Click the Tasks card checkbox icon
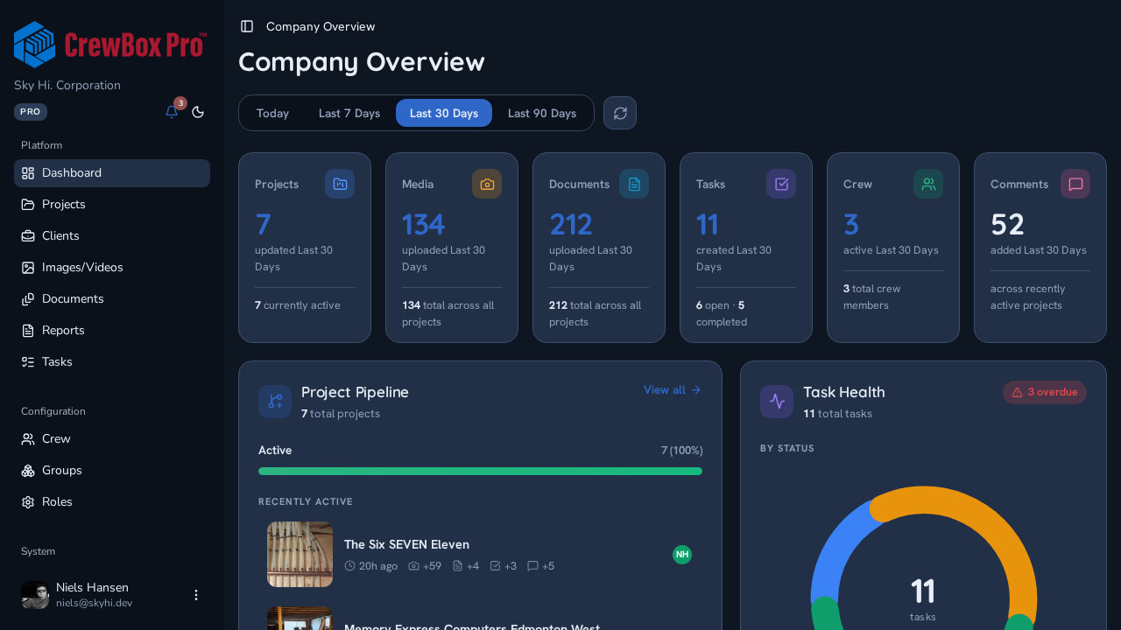The image size is (1121, 630). (781, 184)
